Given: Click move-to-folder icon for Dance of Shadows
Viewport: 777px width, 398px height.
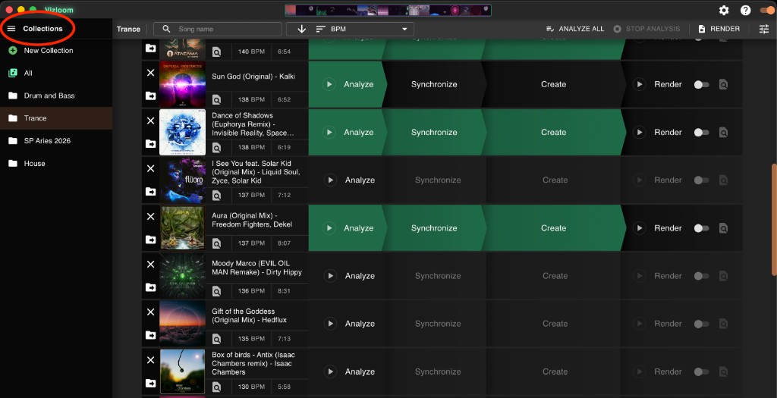Looking at the screenshot, I should click(x=151, y=144).
